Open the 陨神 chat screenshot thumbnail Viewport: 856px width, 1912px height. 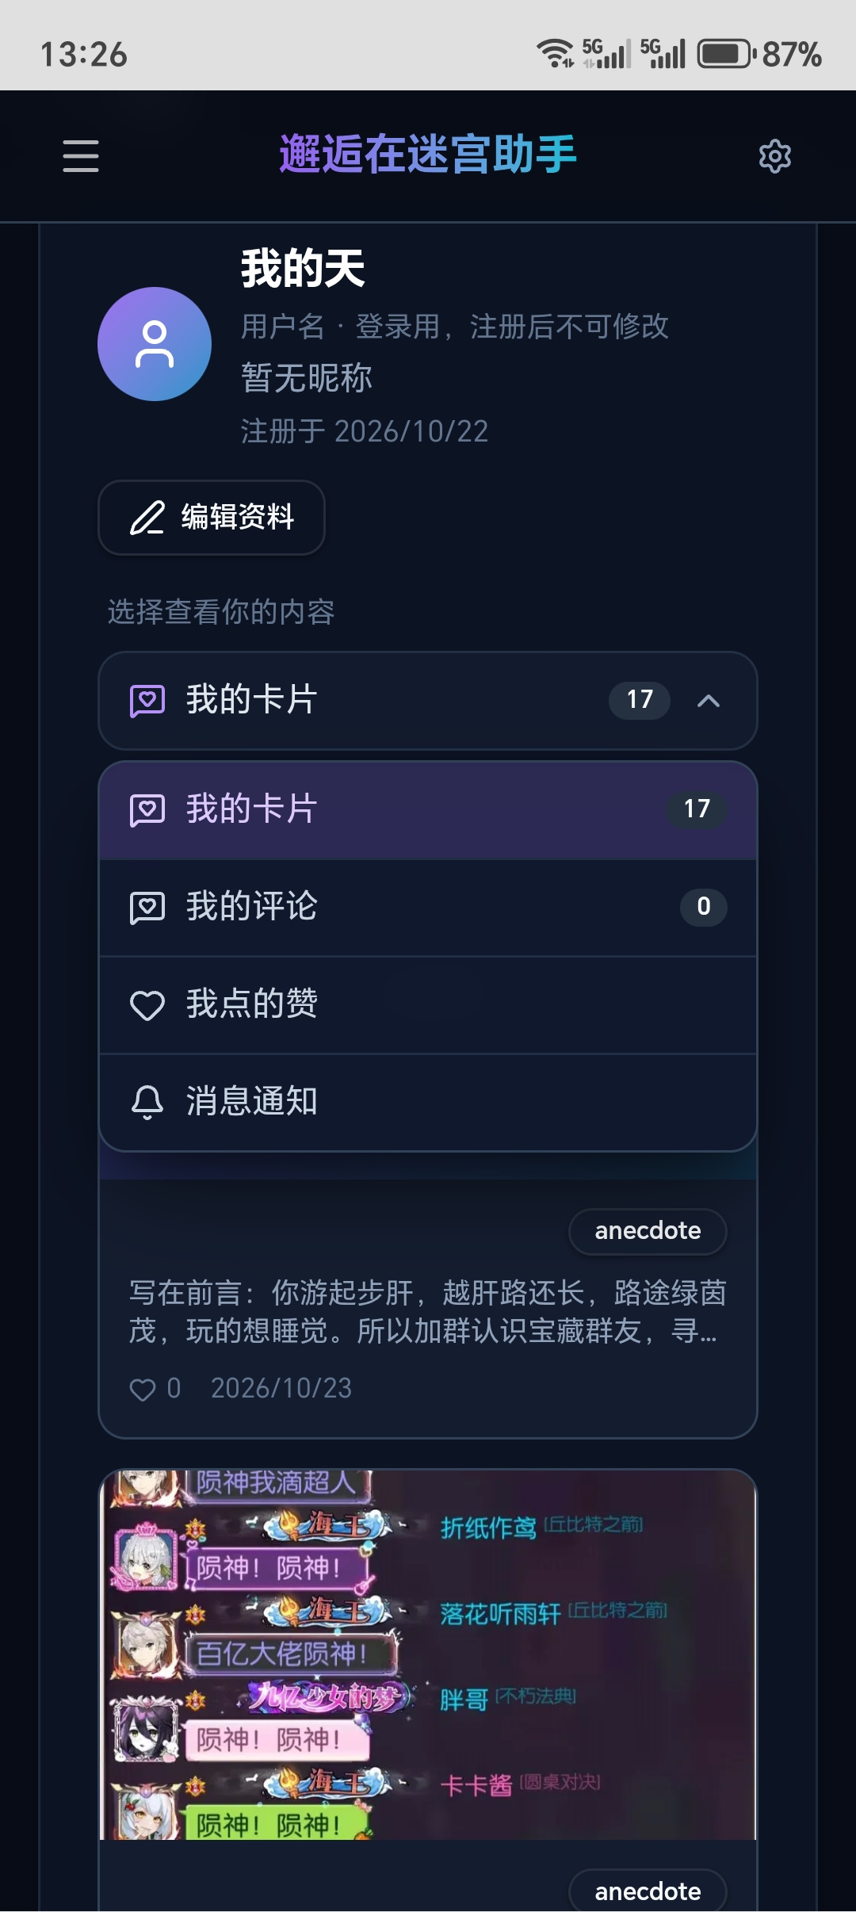(x=428, y=1655)
